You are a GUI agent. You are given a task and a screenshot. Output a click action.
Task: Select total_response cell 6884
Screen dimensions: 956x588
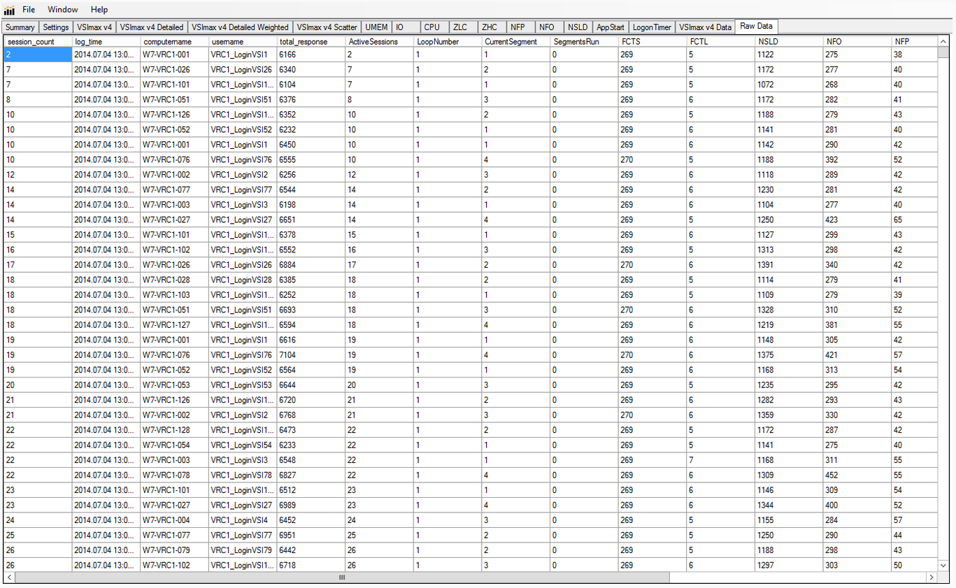click(x=311, y=264)
